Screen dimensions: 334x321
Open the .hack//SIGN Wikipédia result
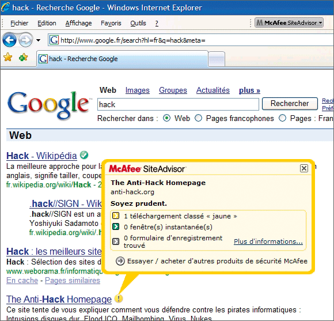(x=66, y=203)
